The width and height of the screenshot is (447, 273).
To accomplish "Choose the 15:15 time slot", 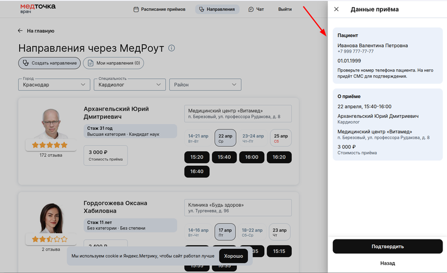I will [x=279, y=251].
